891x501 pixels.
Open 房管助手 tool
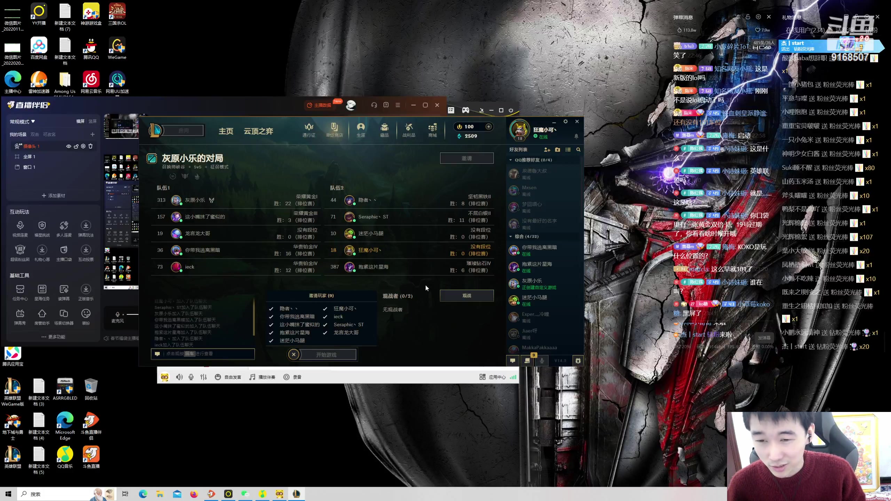(x=42, y=317)
